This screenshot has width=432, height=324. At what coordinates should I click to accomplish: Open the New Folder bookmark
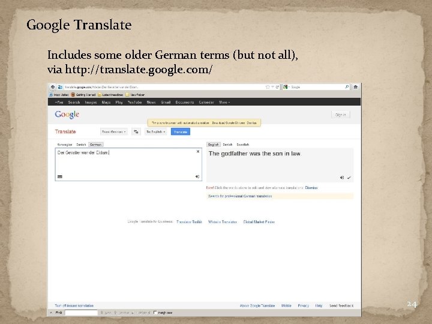pos(135,95)
